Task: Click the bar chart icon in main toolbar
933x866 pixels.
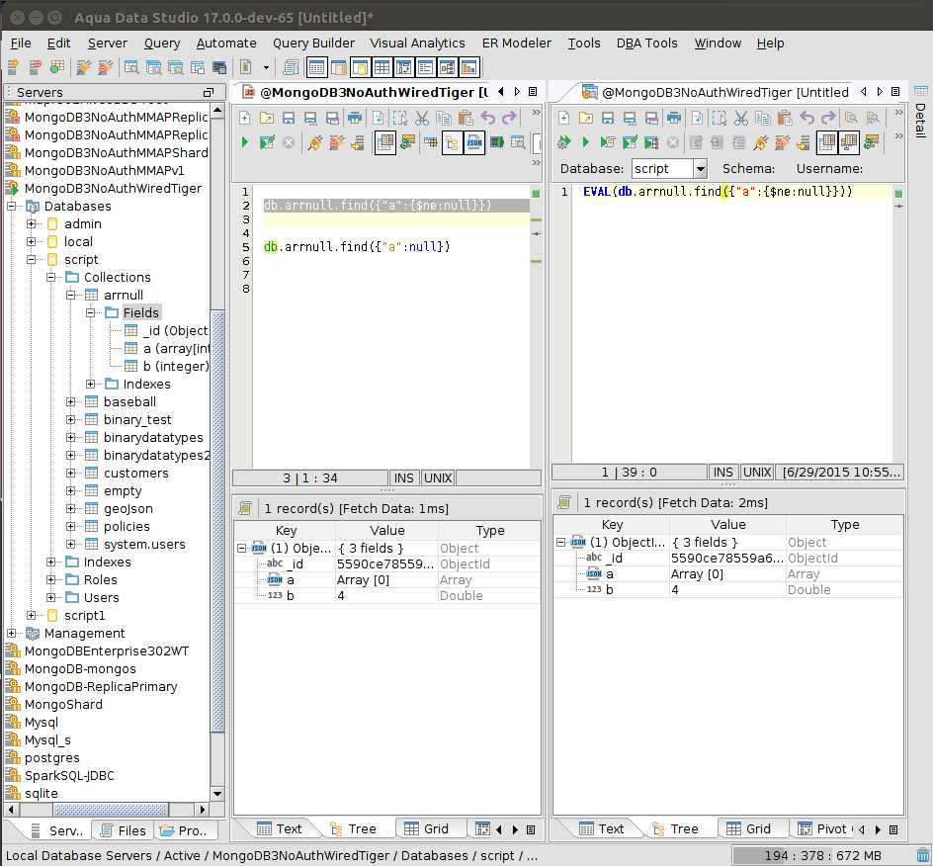Action: point(468,67)
